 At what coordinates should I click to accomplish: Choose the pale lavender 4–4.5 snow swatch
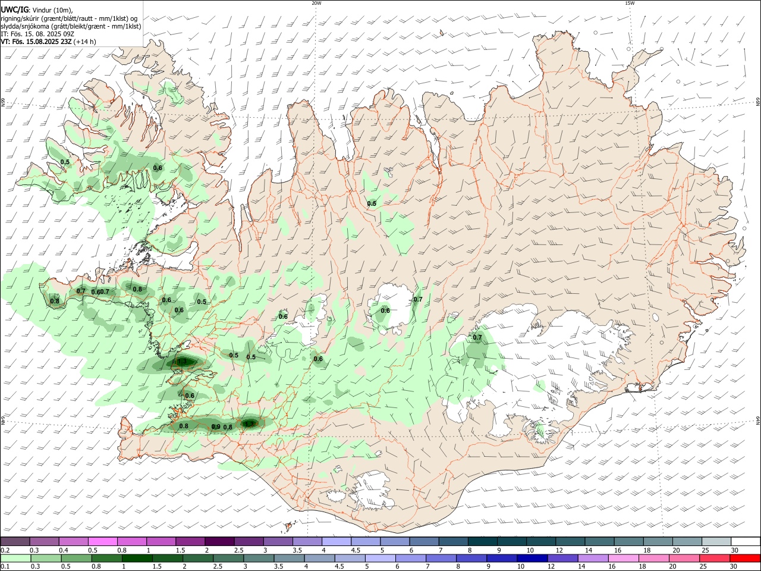pos(336,541)
